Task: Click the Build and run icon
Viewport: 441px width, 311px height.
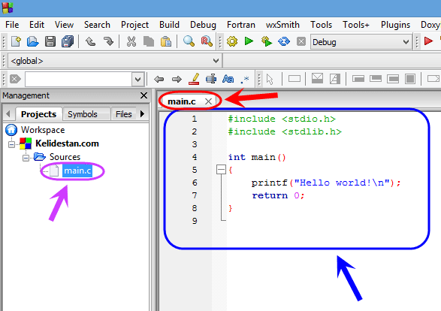Action: coord(267,41)
